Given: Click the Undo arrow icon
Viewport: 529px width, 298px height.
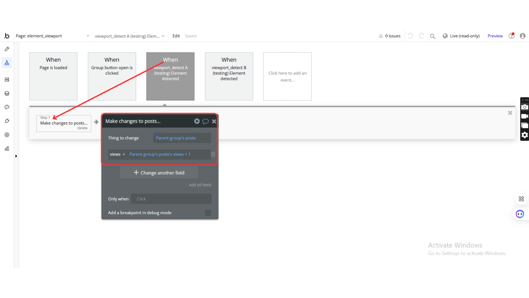Looking at the screenshot, I should 410,36.
